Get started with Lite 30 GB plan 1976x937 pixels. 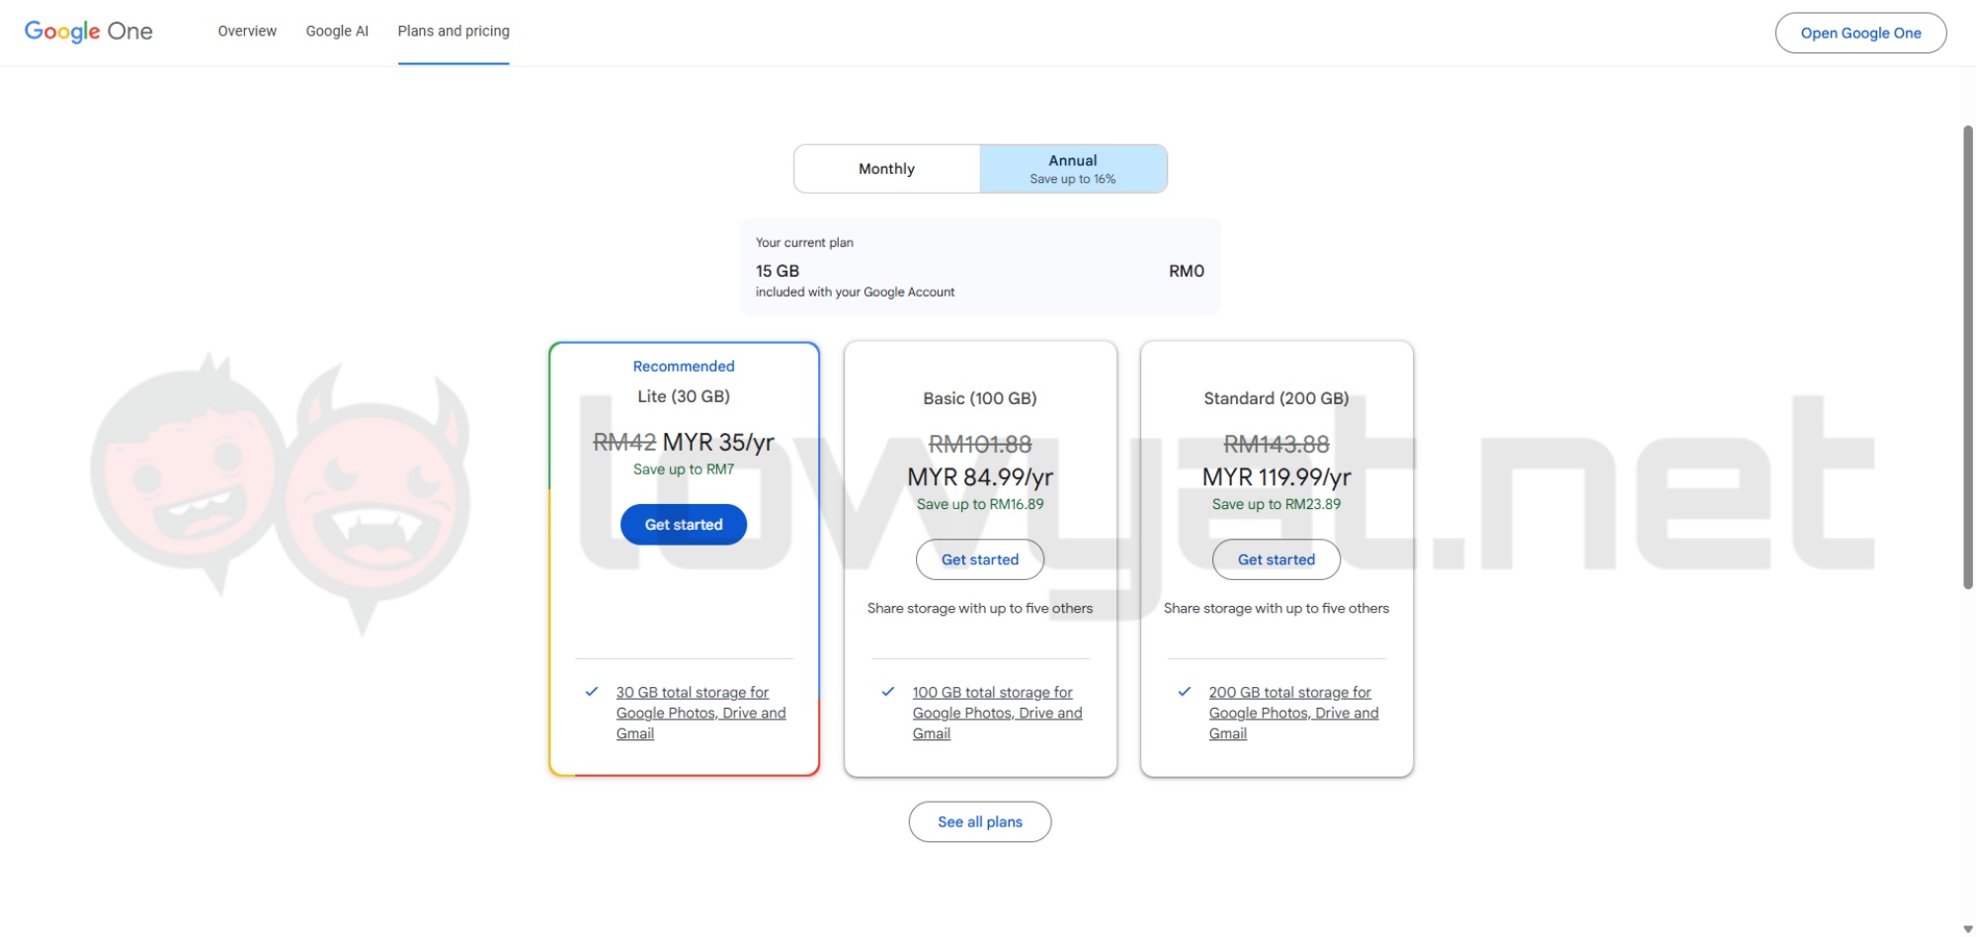click(684, 525)
